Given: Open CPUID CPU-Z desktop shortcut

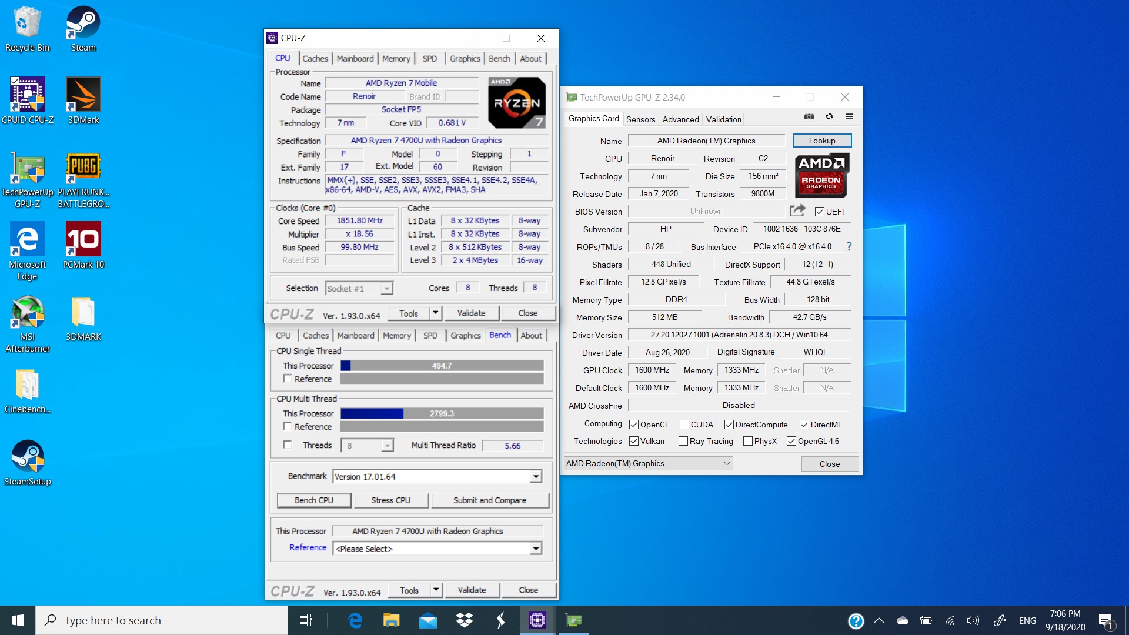Looking at the screenshot, I should 27,101.
